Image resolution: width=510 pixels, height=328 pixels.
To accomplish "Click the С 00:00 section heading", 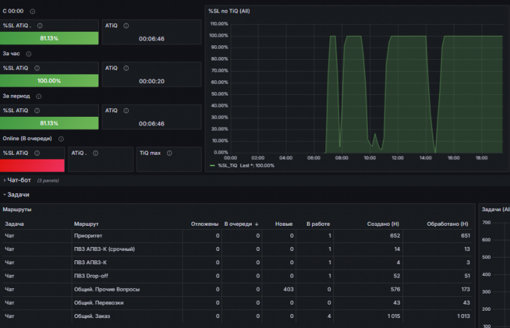I will (13, 11).
